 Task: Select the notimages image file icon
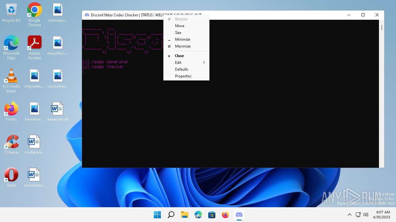coord(58,13)
